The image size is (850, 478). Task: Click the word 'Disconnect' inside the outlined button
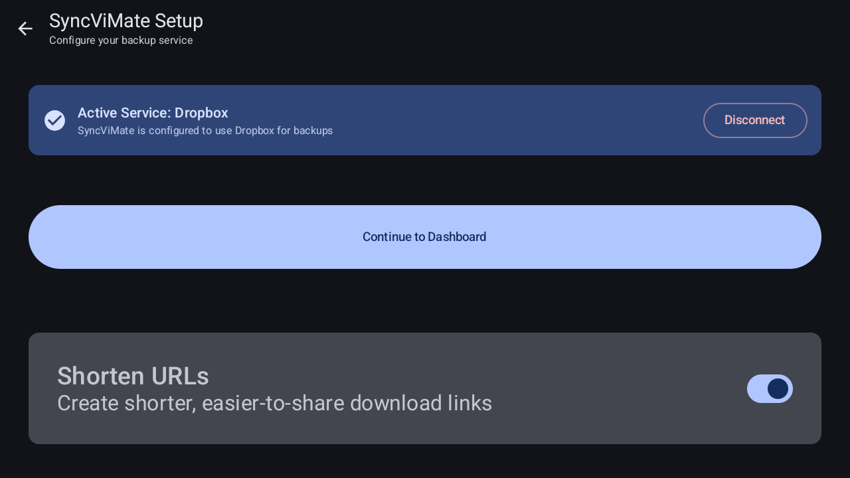[x=755, y=120]
